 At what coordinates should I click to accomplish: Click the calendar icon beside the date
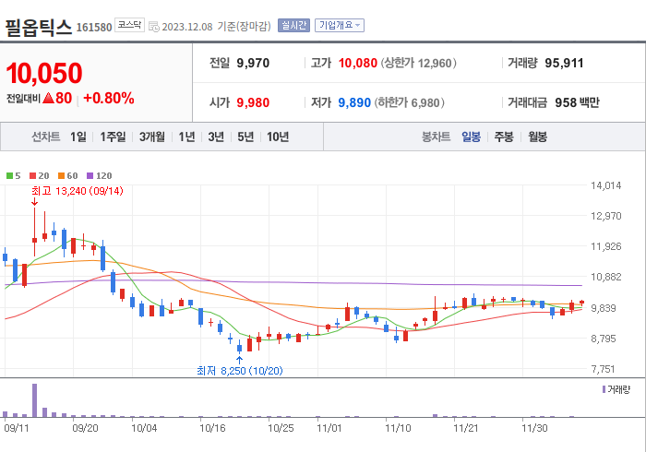pos(154,27)
